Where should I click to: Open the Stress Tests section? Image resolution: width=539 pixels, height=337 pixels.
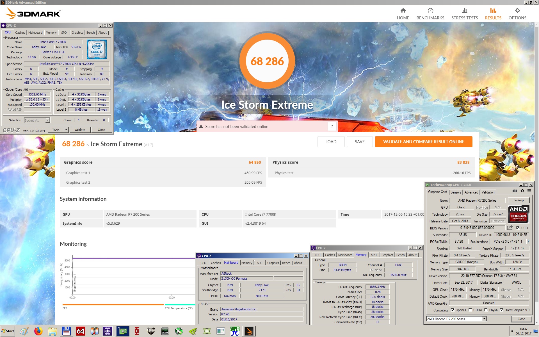point(464,14)
